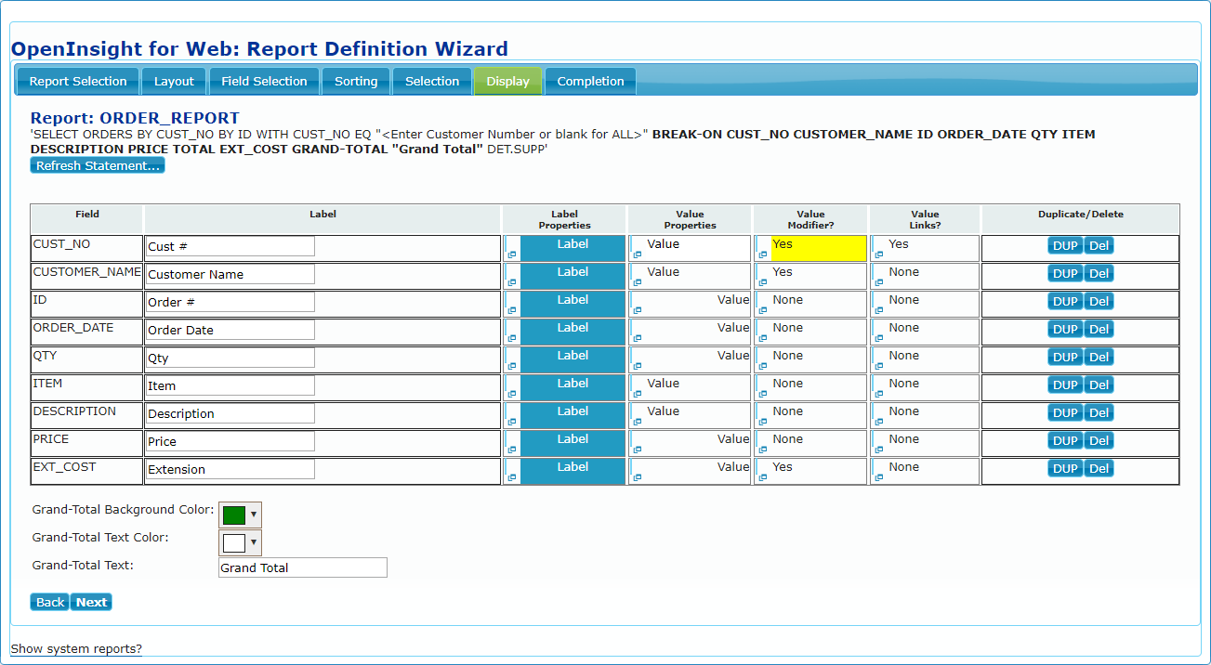Screen dimensions: 1211x665
Task: Open value properties popup icon for ID row
Action: pyautogui.click(x=637, y=310)
